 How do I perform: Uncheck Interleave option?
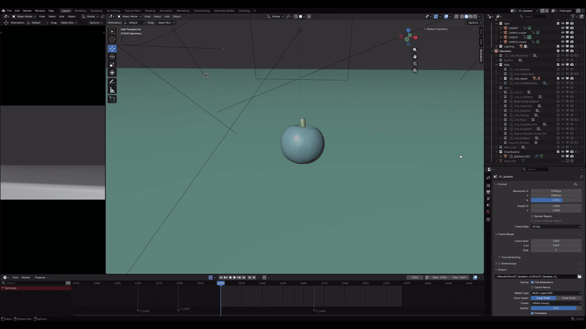532,313
